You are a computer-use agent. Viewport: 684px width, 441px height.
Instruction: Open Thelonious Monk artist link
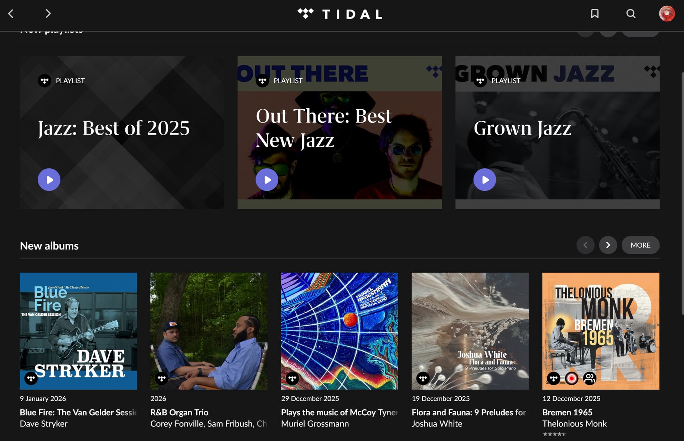(574, 424)
